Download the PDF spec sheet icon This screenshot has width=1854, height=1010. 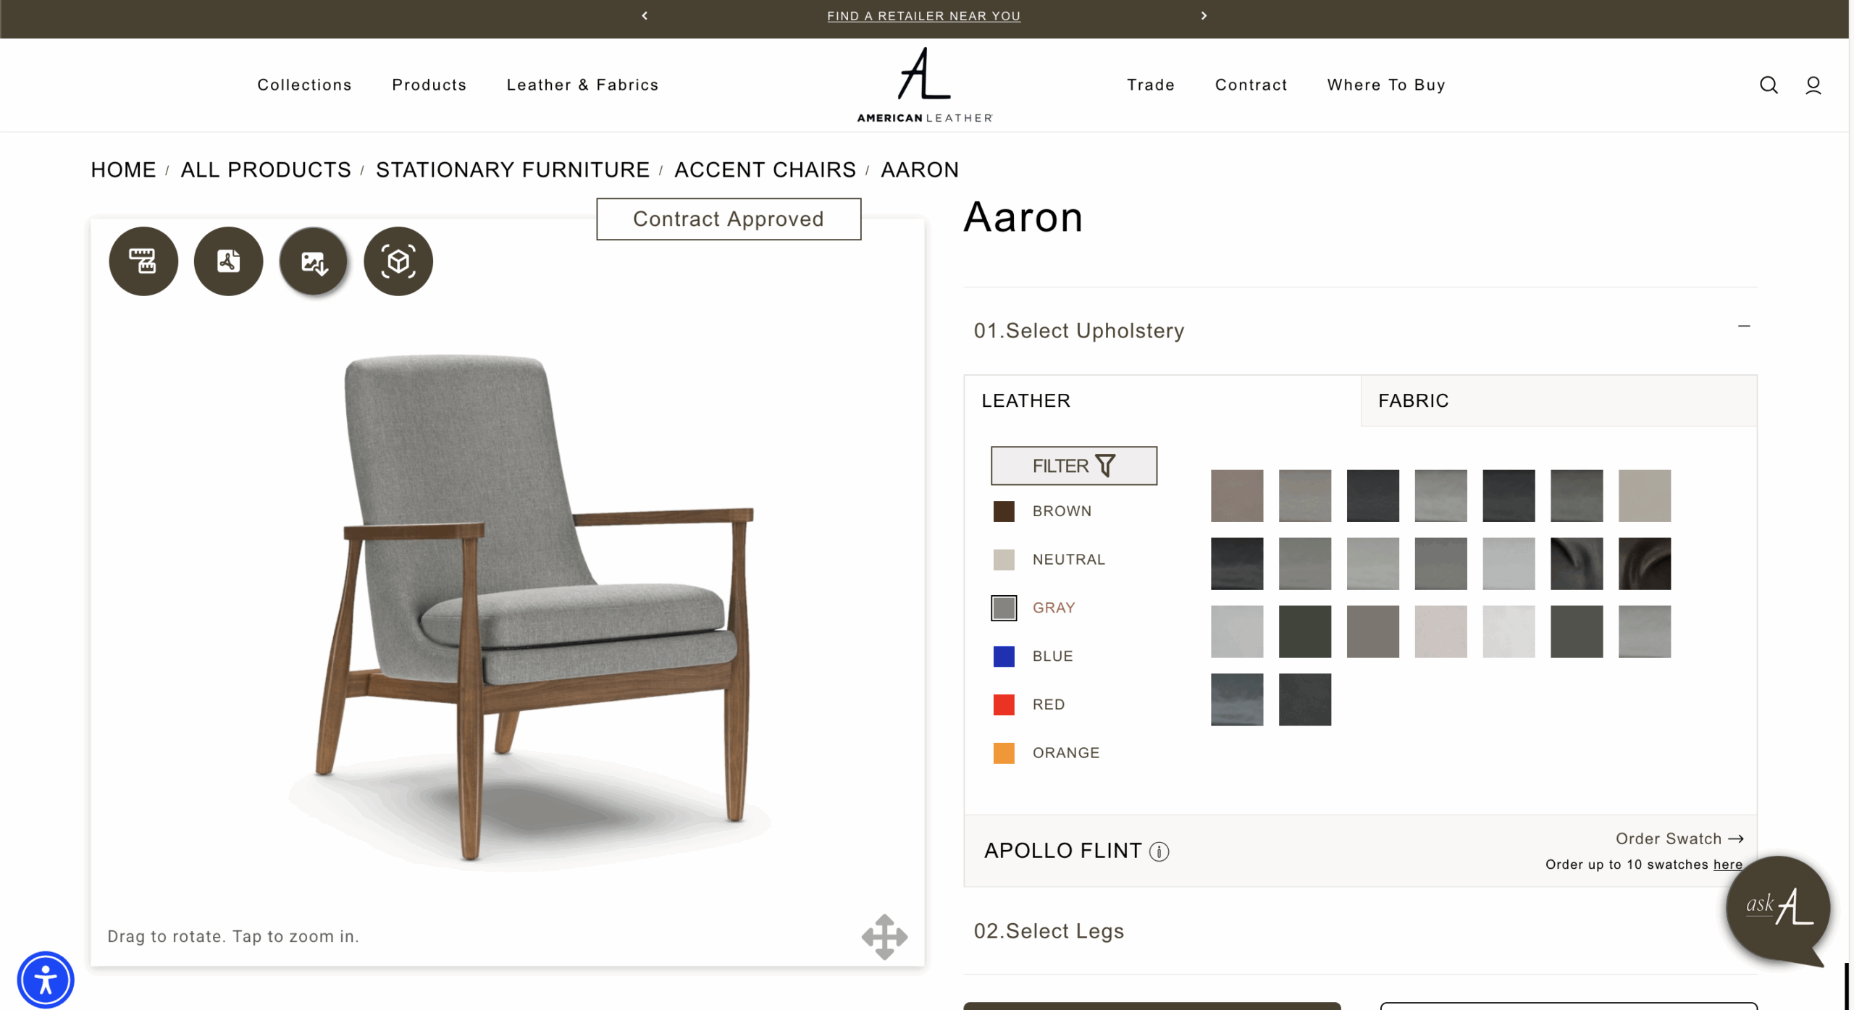click(228, 261)
